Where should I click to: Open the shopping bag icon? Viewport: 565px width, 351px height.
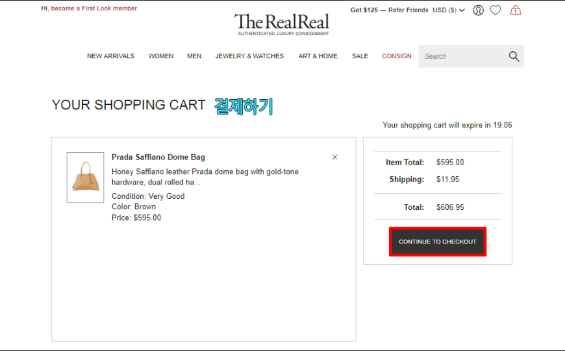coord(516,10)
